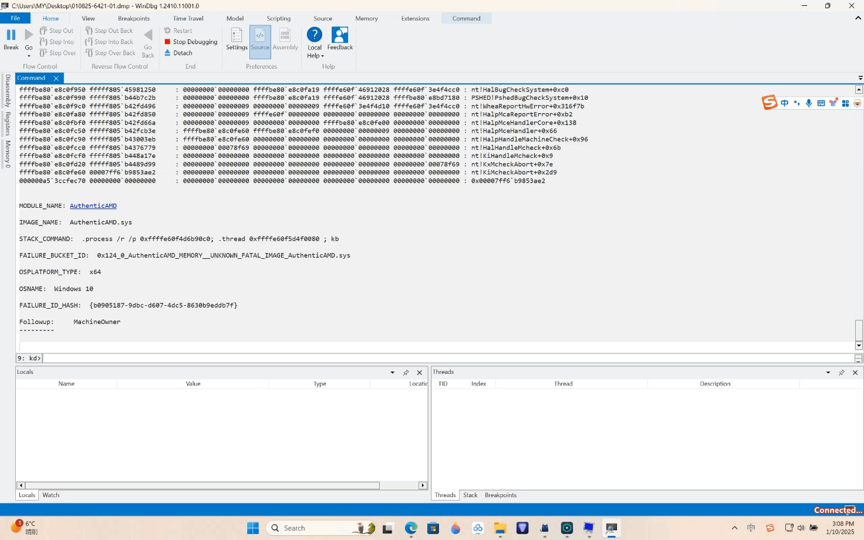Open the Memory ribbon tab
This screenshot has width=864, height=540.
(366, 18)
